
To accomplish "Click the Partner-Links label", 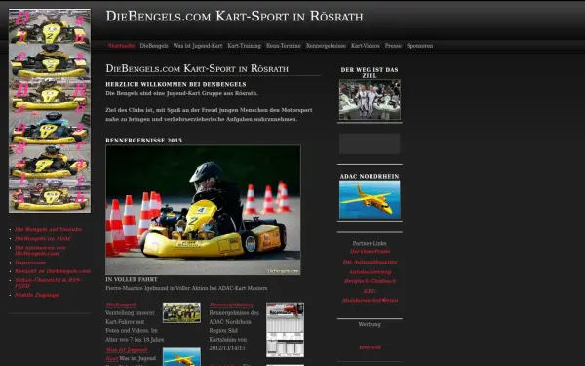I will pyautogui.click(x=370, y=243).
